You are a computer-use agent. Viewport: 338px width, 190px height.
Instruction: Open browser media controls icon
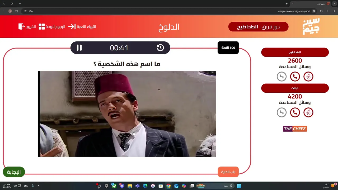pyautogui.click(x=17, y=11)
